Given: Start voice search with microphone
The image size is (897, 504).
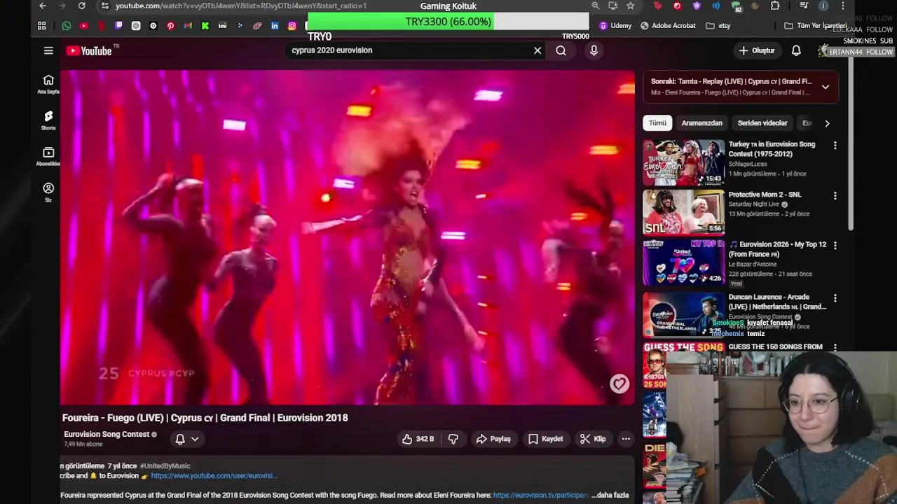Looking at the screenshot, I should [x=594, y=50].
